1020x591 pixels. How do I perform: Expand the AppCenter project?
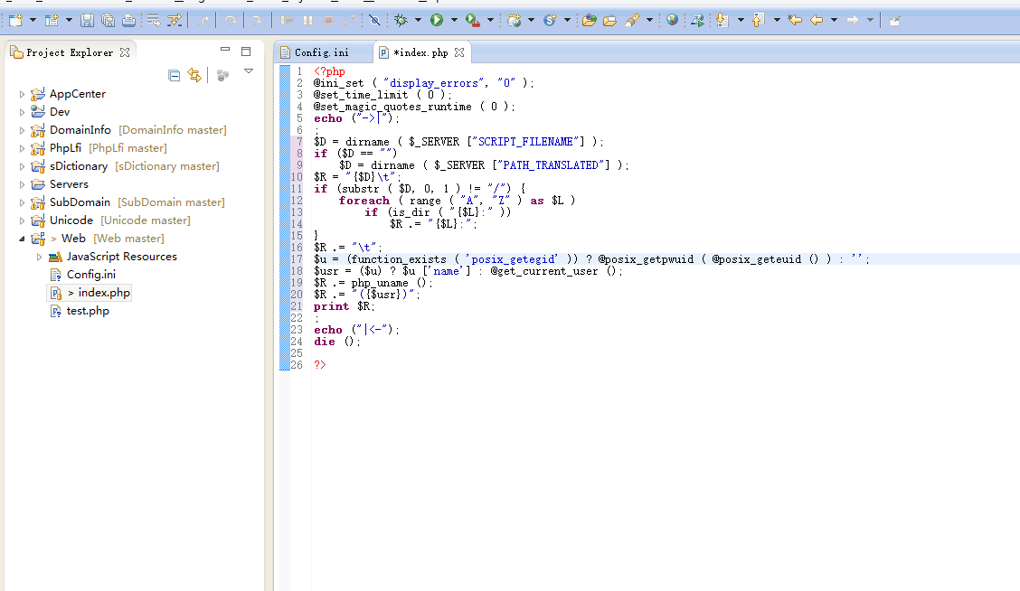point(22,94)
